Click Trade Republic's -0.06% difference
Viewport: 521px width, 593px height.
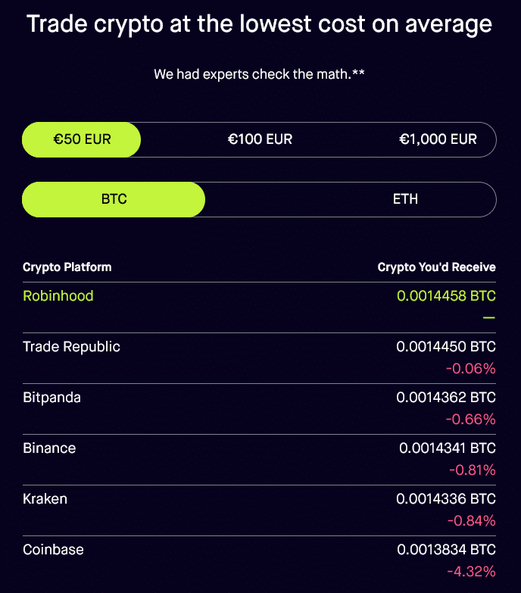[471, 368]
